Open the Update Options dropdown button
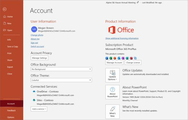 pos(113,75)
